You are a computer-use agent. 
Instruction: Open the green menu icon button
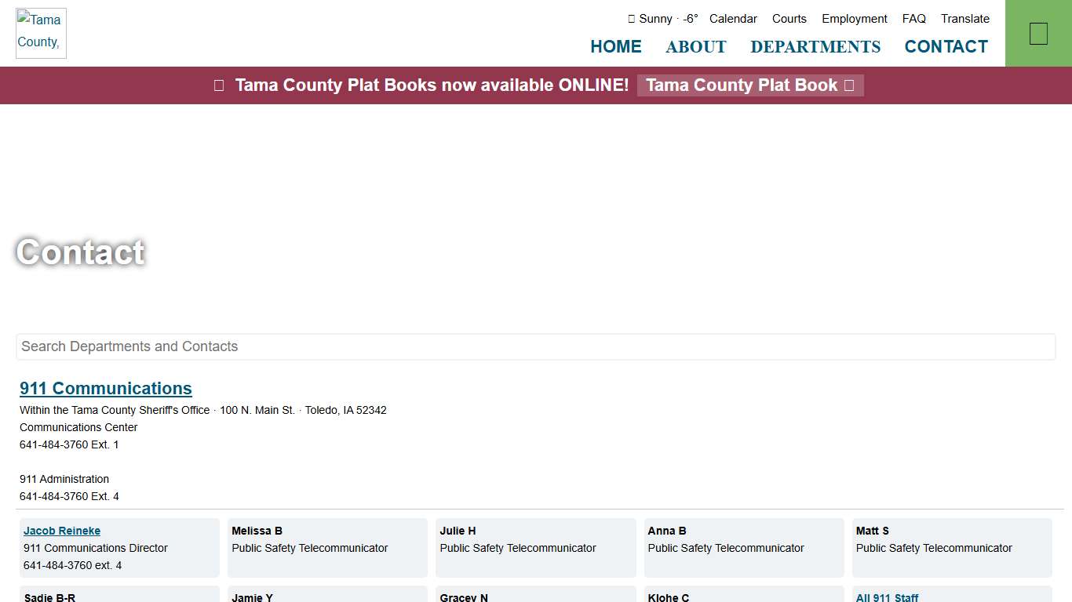pyautogui.click(x=1037, y=34)
